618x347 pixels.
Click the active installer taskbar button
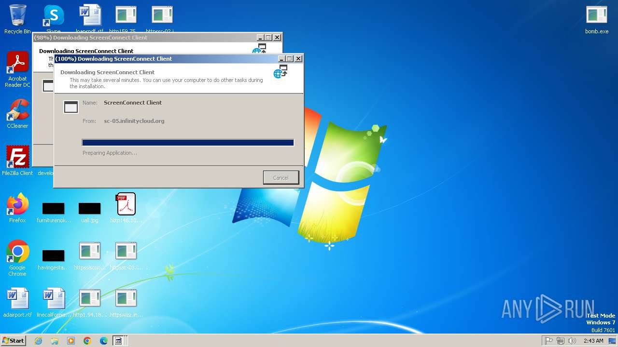[x=119, y=341]
